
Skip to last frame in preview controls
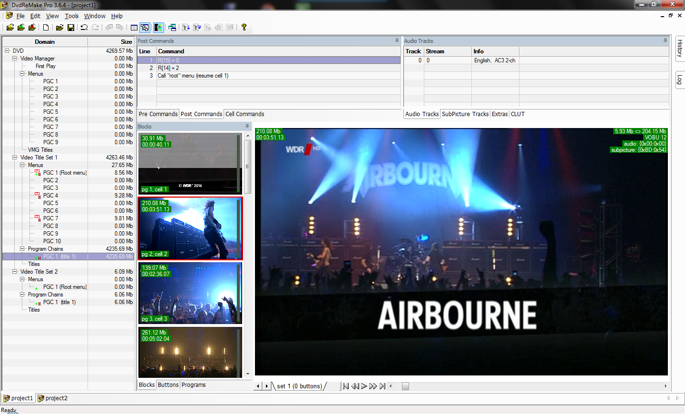coord(382,386)
